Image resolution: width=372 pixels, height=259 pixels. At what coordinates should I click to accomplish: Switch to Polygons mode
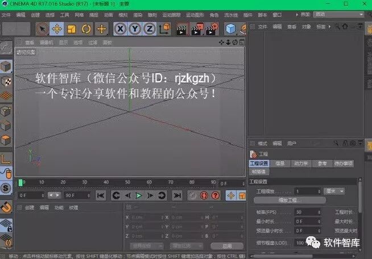(6, 140)
